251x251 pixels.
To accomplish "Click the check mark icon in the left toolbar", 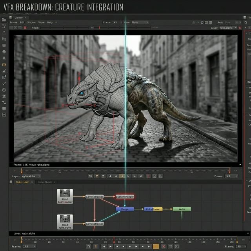I will (4, 83).
